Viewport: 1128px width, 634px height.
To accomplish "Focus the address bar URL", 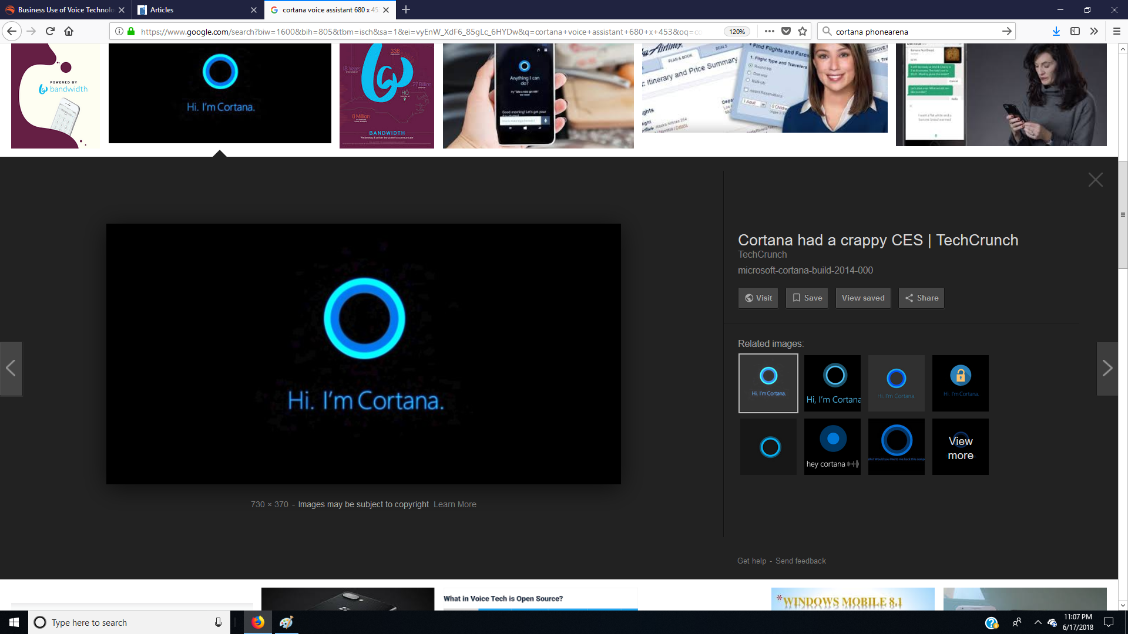I will click(421, 32).
